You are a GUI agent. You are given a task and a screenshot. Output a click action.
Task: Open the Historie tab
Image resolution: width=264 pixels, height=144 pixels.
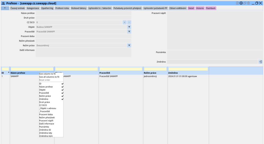pos(200,8)
